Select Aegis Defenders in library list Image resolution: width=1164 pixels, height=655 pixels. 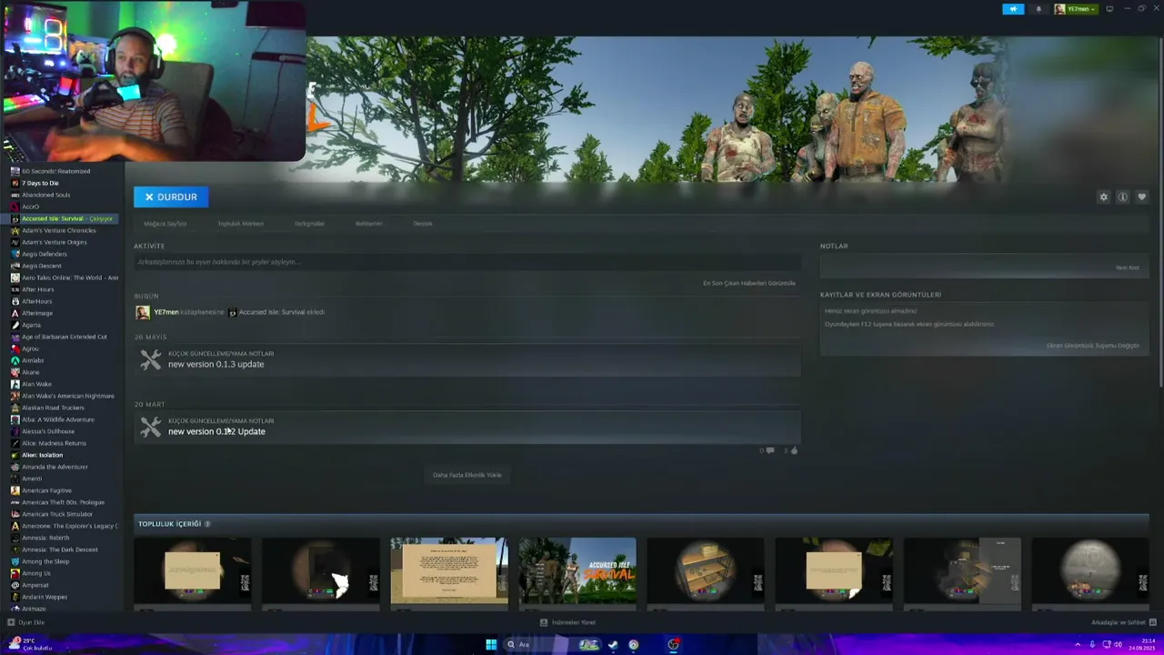tap(44, 254)
